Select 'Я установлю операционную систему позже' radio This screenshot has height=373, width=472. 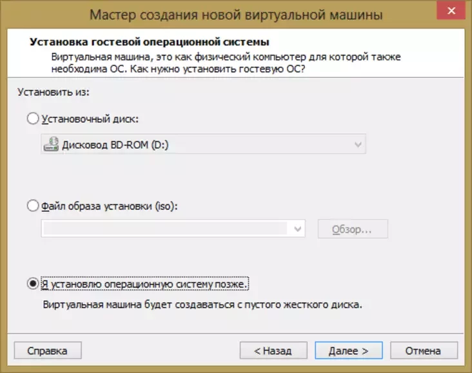(x=33, y=283)
